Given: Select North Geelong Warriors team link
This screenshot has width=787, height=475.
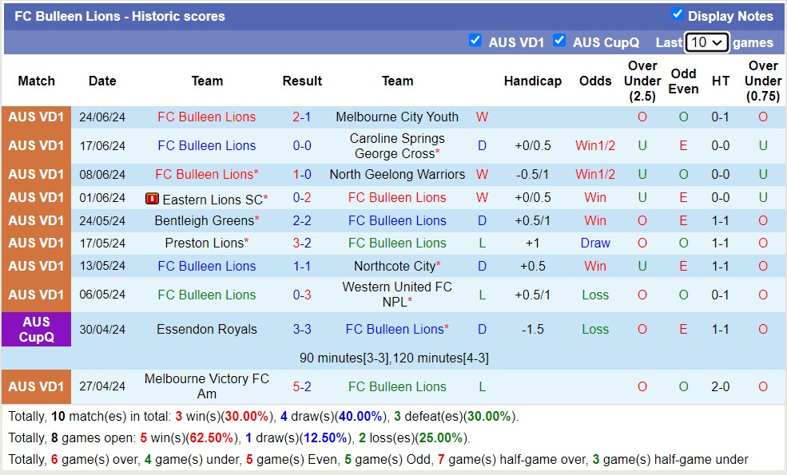Looking at the screenshot, I should (397, 174).
